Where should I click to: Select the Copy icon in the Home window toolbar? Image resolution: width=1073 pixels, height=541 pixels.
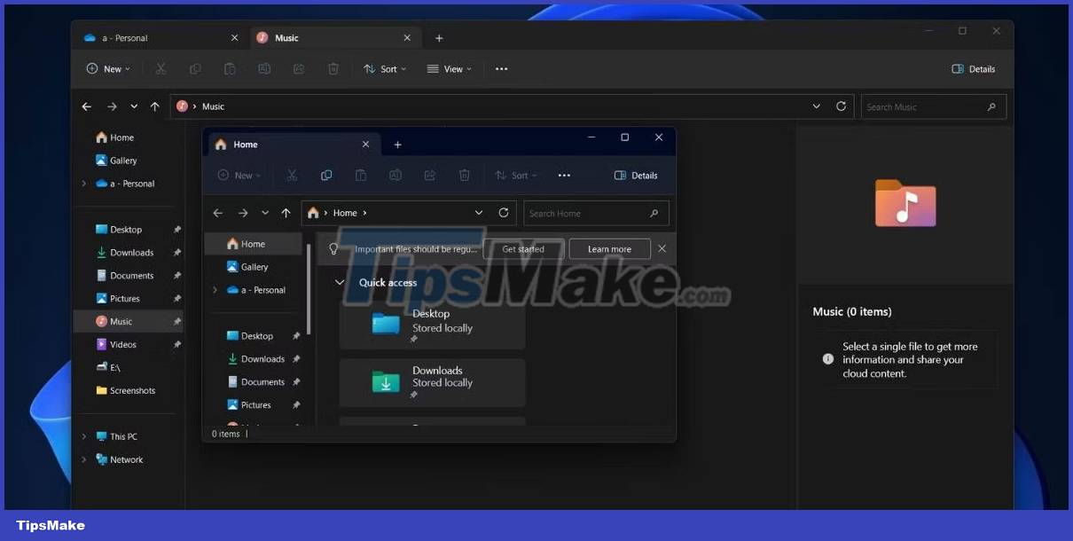coord(326,175)
